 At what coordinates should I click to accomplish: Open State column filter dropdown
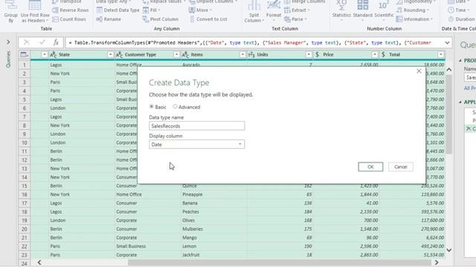point(110,54)
